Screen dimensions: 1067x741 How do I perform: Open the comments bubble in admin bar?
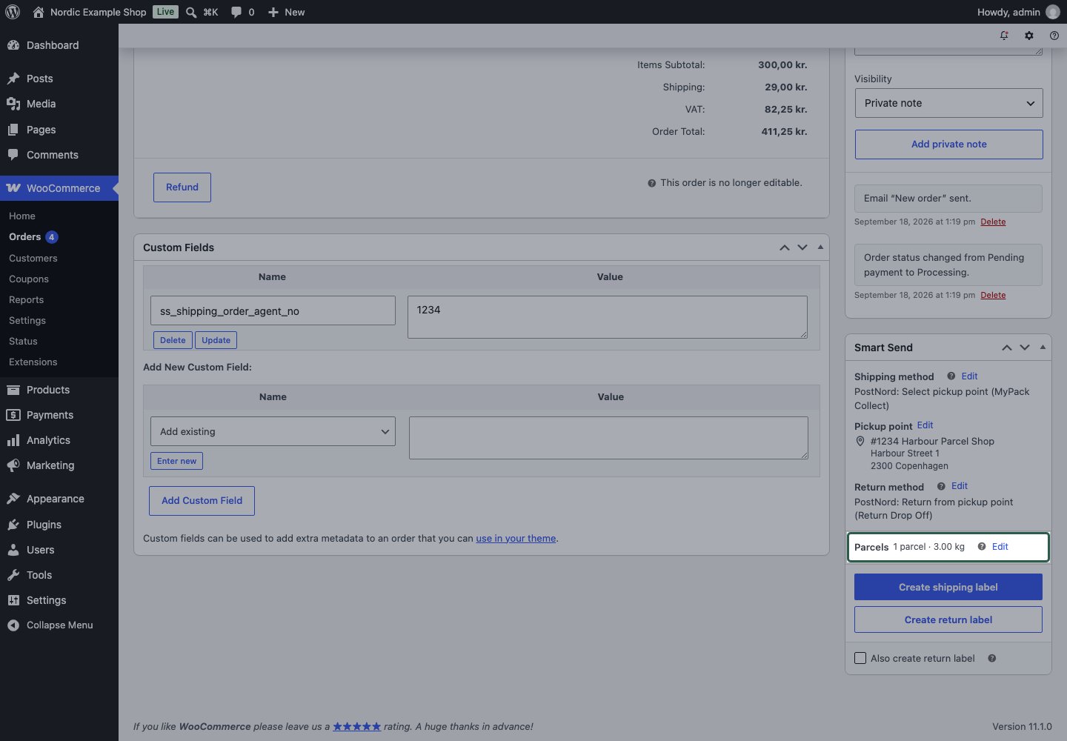point(236,12)
